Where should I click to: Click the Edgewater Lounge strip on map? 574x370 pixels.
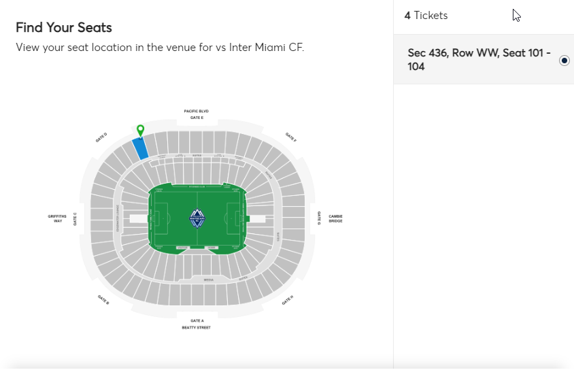[x=118, y=218]
